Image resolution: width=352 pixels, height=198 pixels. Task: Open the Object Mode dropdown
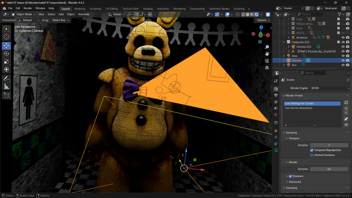point(23,14)
